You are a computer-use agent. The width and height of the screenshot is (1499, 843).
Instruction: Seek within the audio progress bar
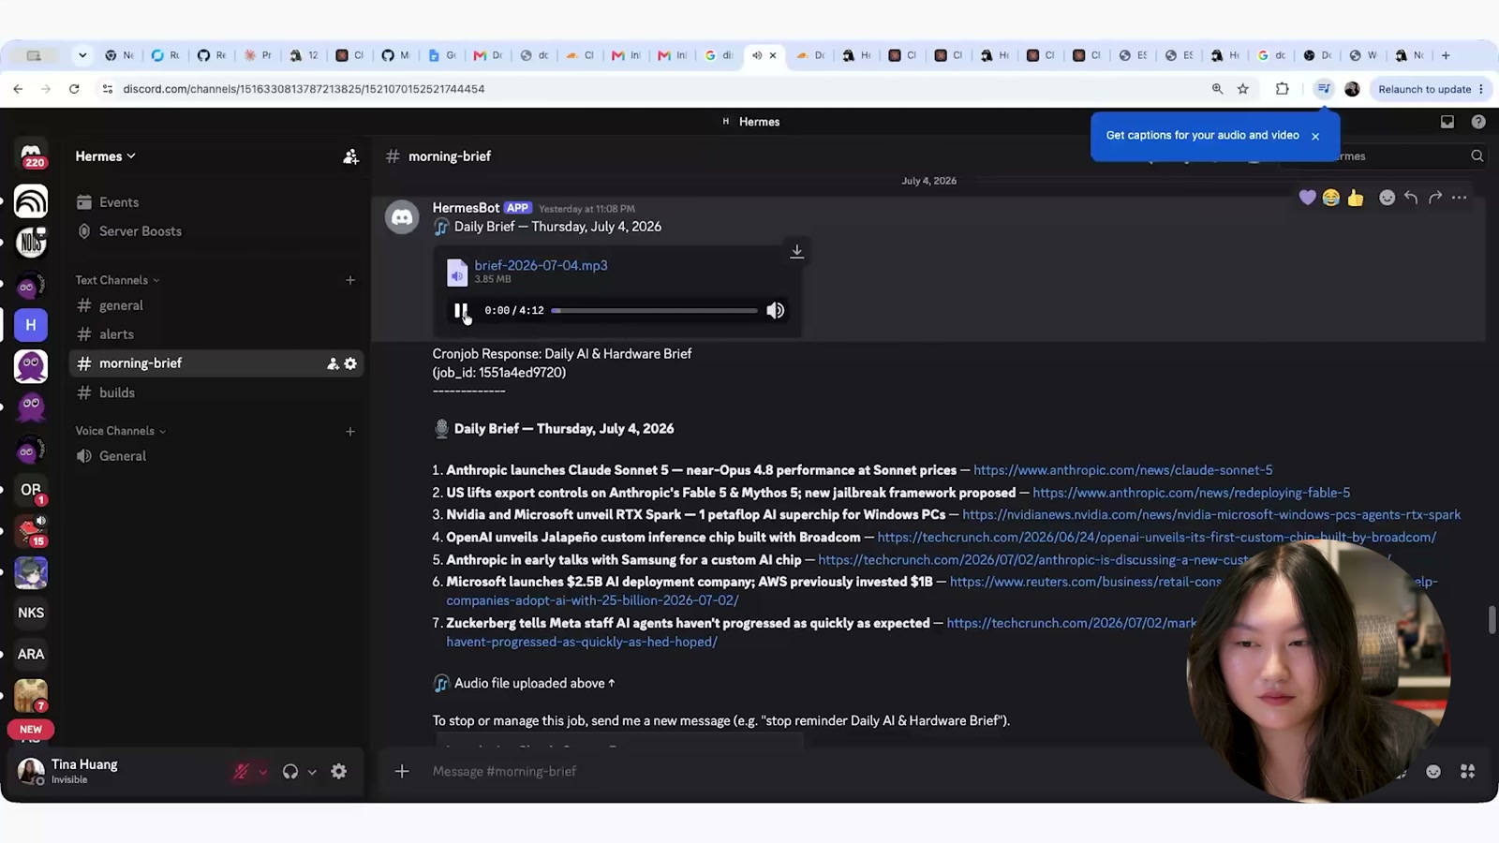click(x=654, y=310)
